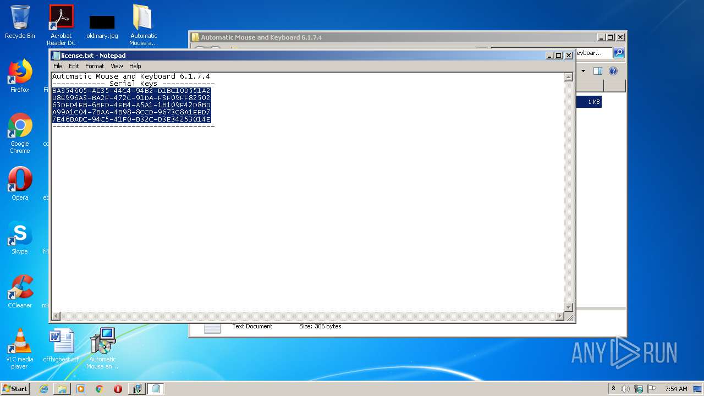The width and height of the screenshot is (704, 396).
Task: Click the volume icon in system tray
Action: click(x=625, y=389)
